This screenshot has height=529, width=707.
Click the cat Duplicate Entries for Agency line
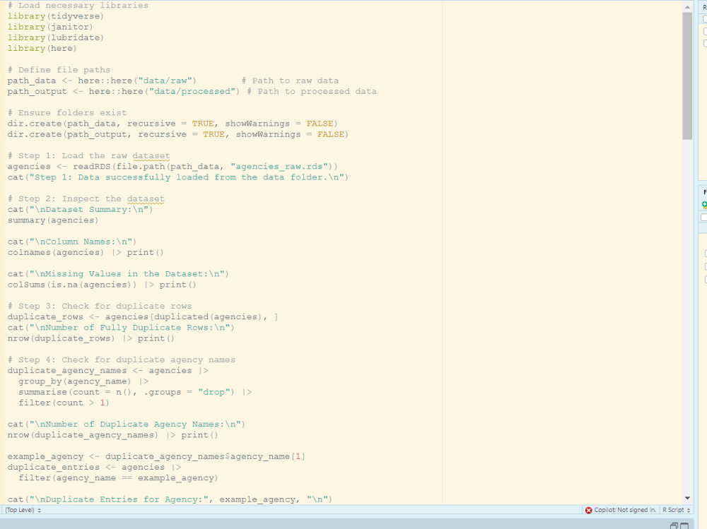pyautogui.click(x=170, y=499)
